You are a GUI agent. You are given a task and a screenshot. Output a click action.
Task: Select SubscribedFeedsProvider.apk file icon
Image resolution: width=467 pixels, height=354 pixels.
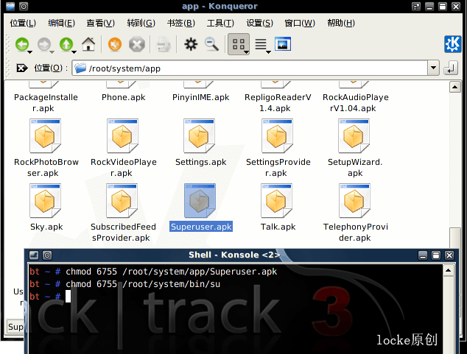point(122,201)
